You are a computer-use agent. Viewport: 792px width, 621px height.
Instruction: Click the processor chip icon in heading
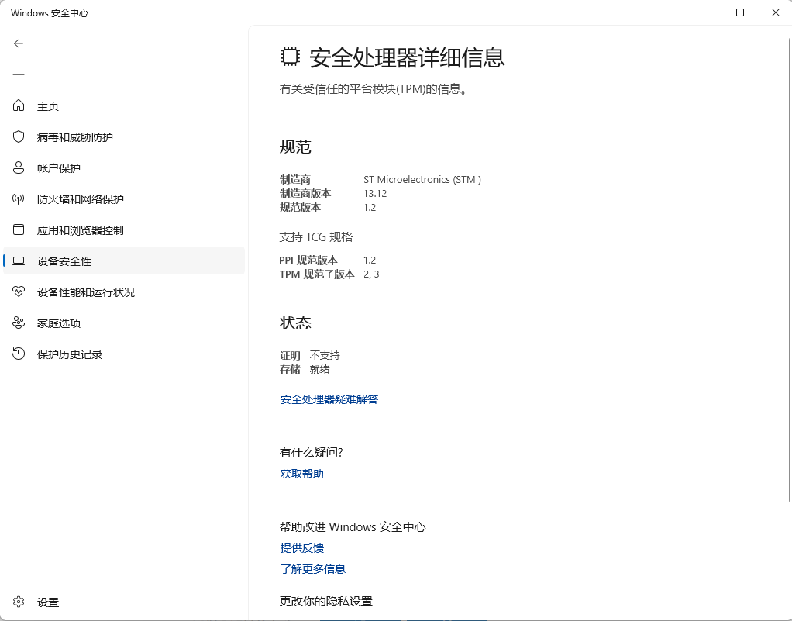[290, 57]
